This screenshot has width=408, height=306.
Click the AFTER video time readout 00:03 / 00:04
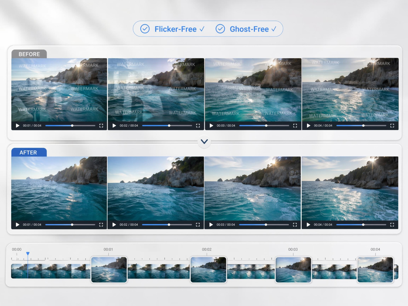226,225
